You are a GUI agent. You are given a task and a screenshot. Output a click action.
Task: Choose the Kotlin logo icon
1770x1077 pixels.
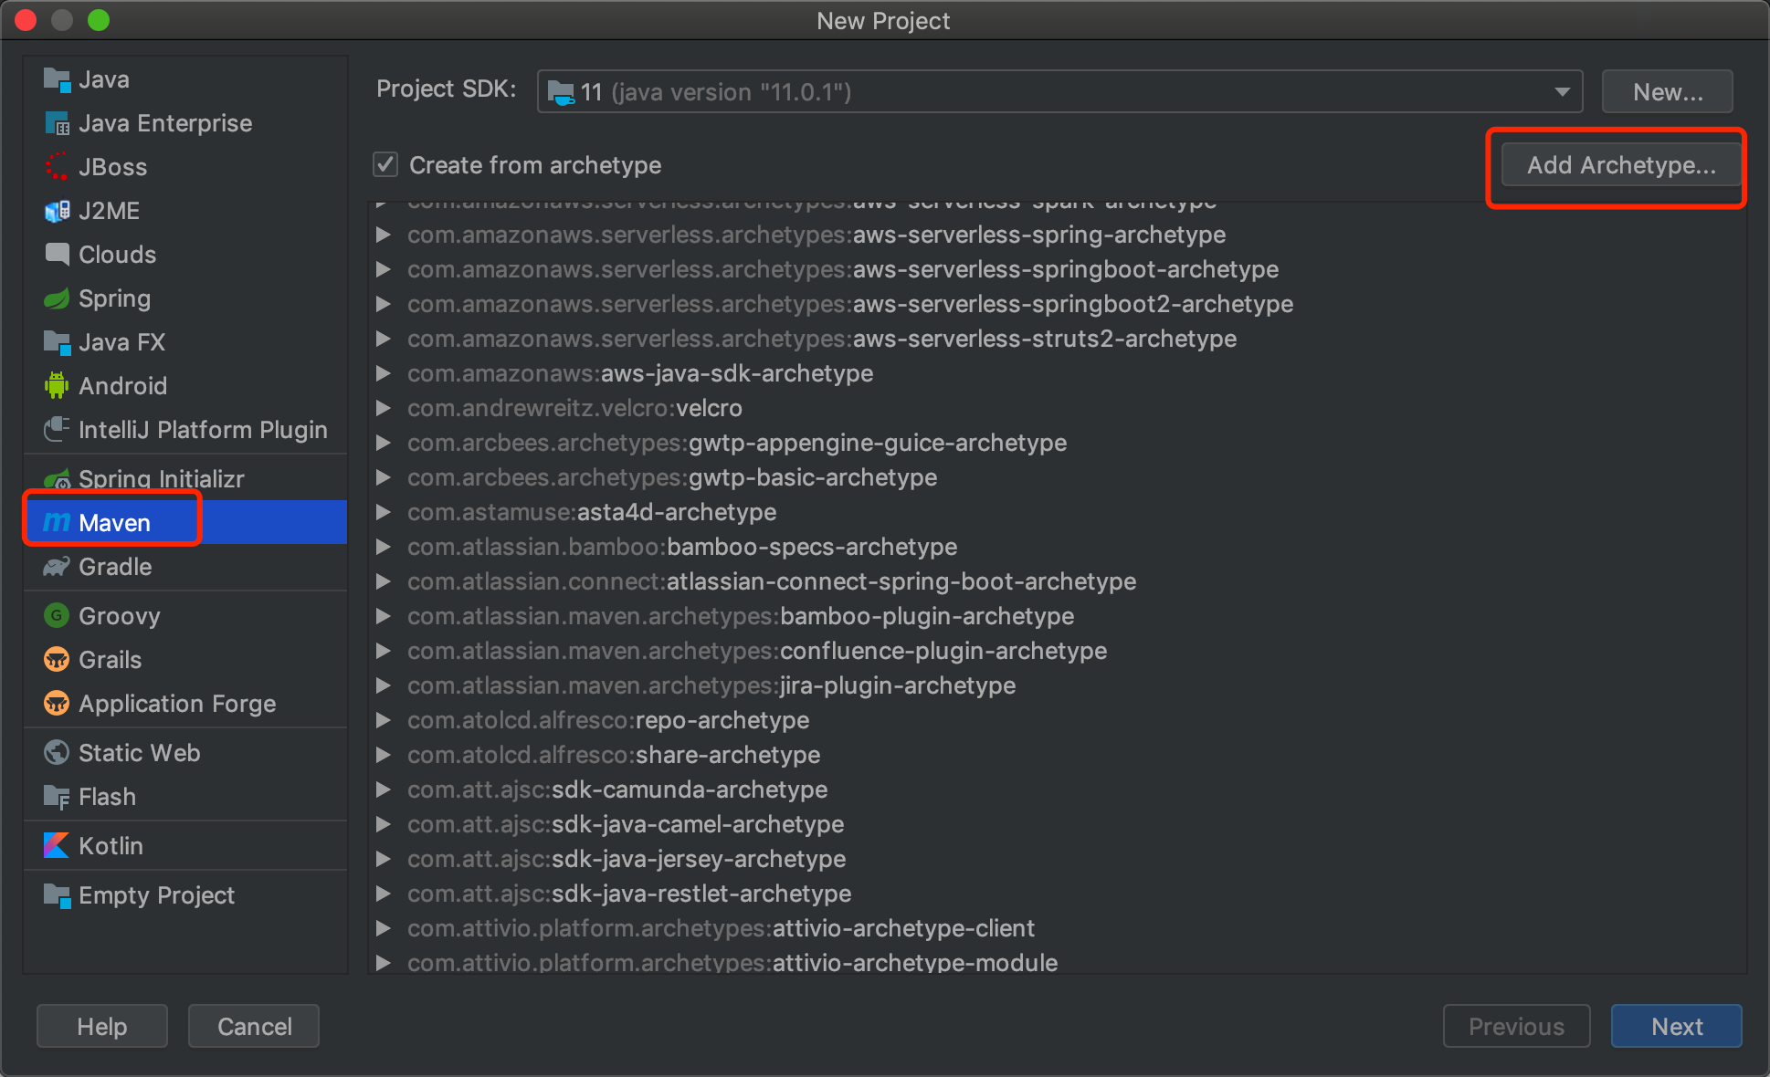[x=57, y=845]
